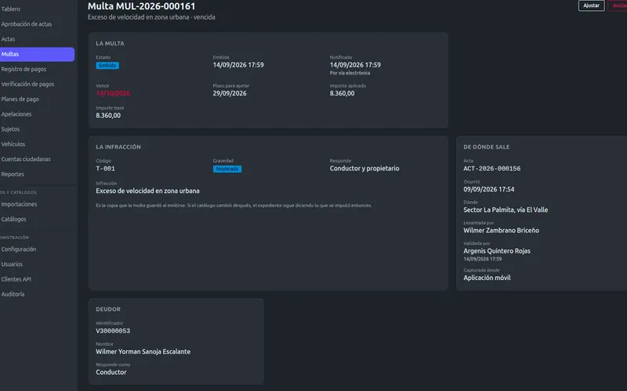The image size is (627, 391).
Task: Go to Clientes API
Action: coord(16,279)
